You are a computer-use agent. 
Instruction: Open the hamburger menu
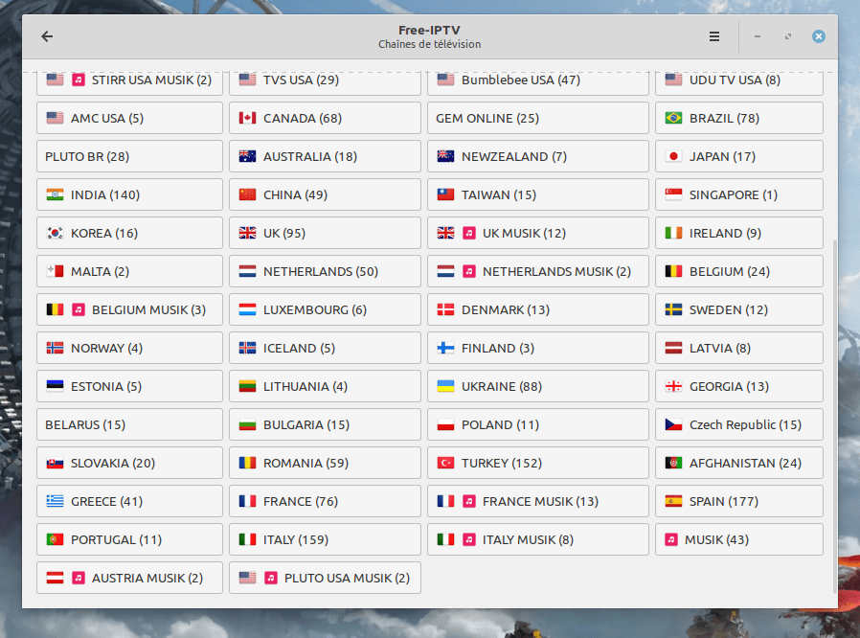coord(714,36)
